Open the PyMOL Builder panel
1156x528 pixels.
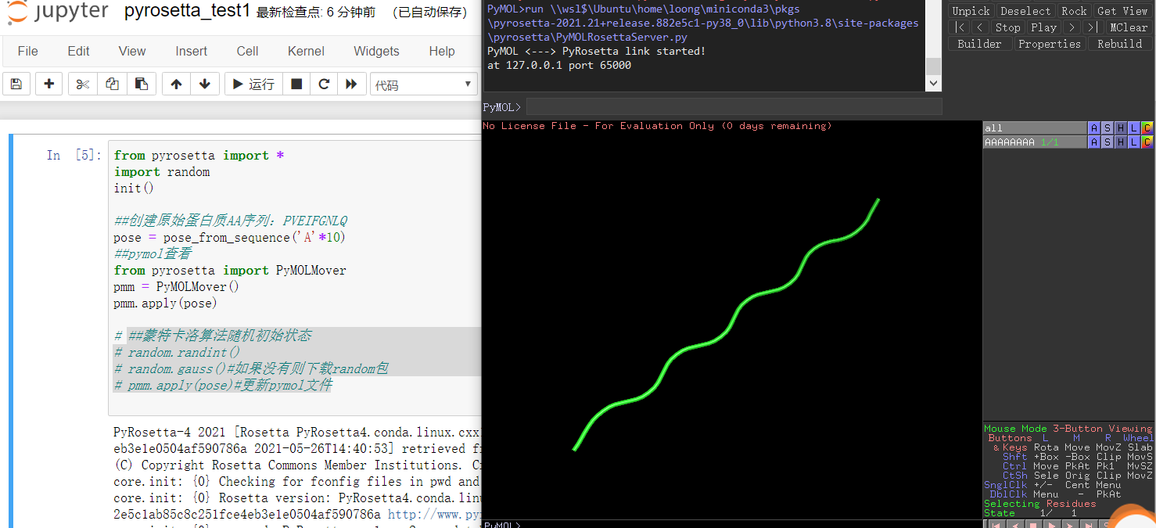(979, 43)
